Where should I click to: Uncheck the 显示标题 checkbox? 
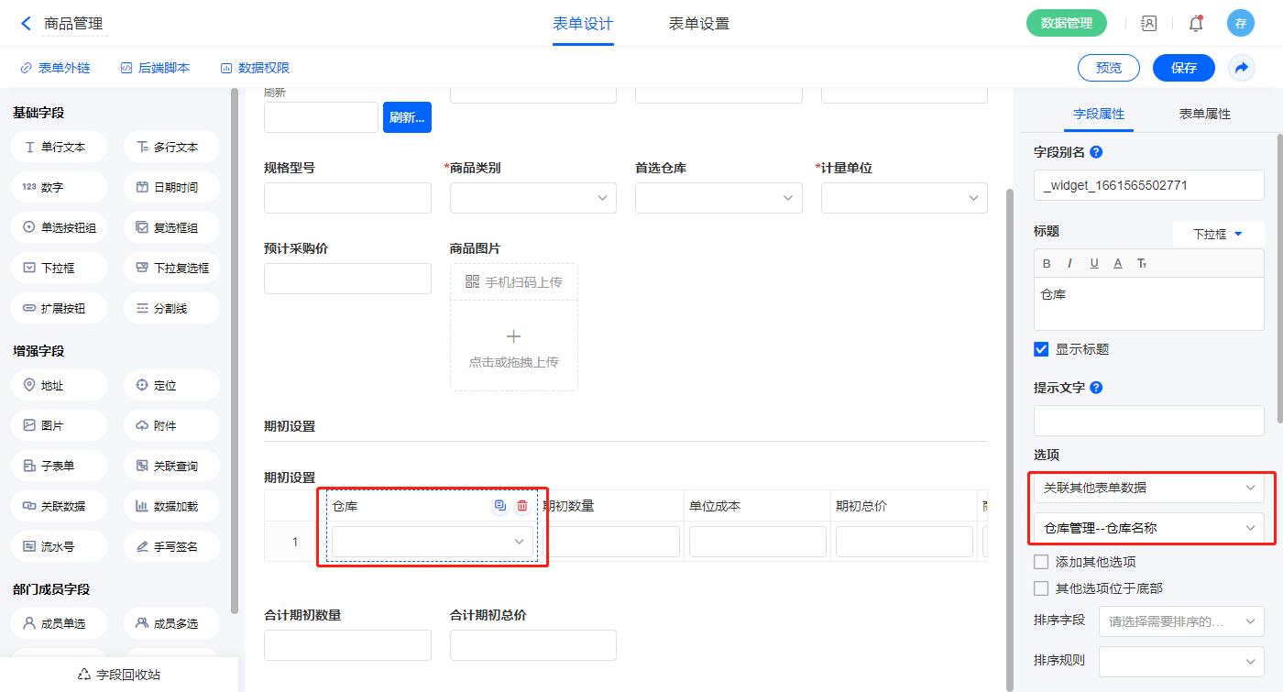pyautogui.click(x=1041, y=349)
